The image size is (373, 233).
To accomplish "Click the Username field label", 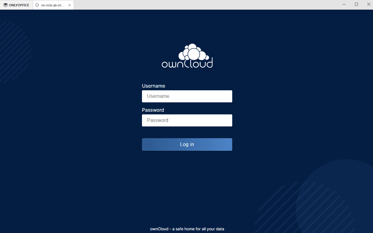I will pos(153,86).
